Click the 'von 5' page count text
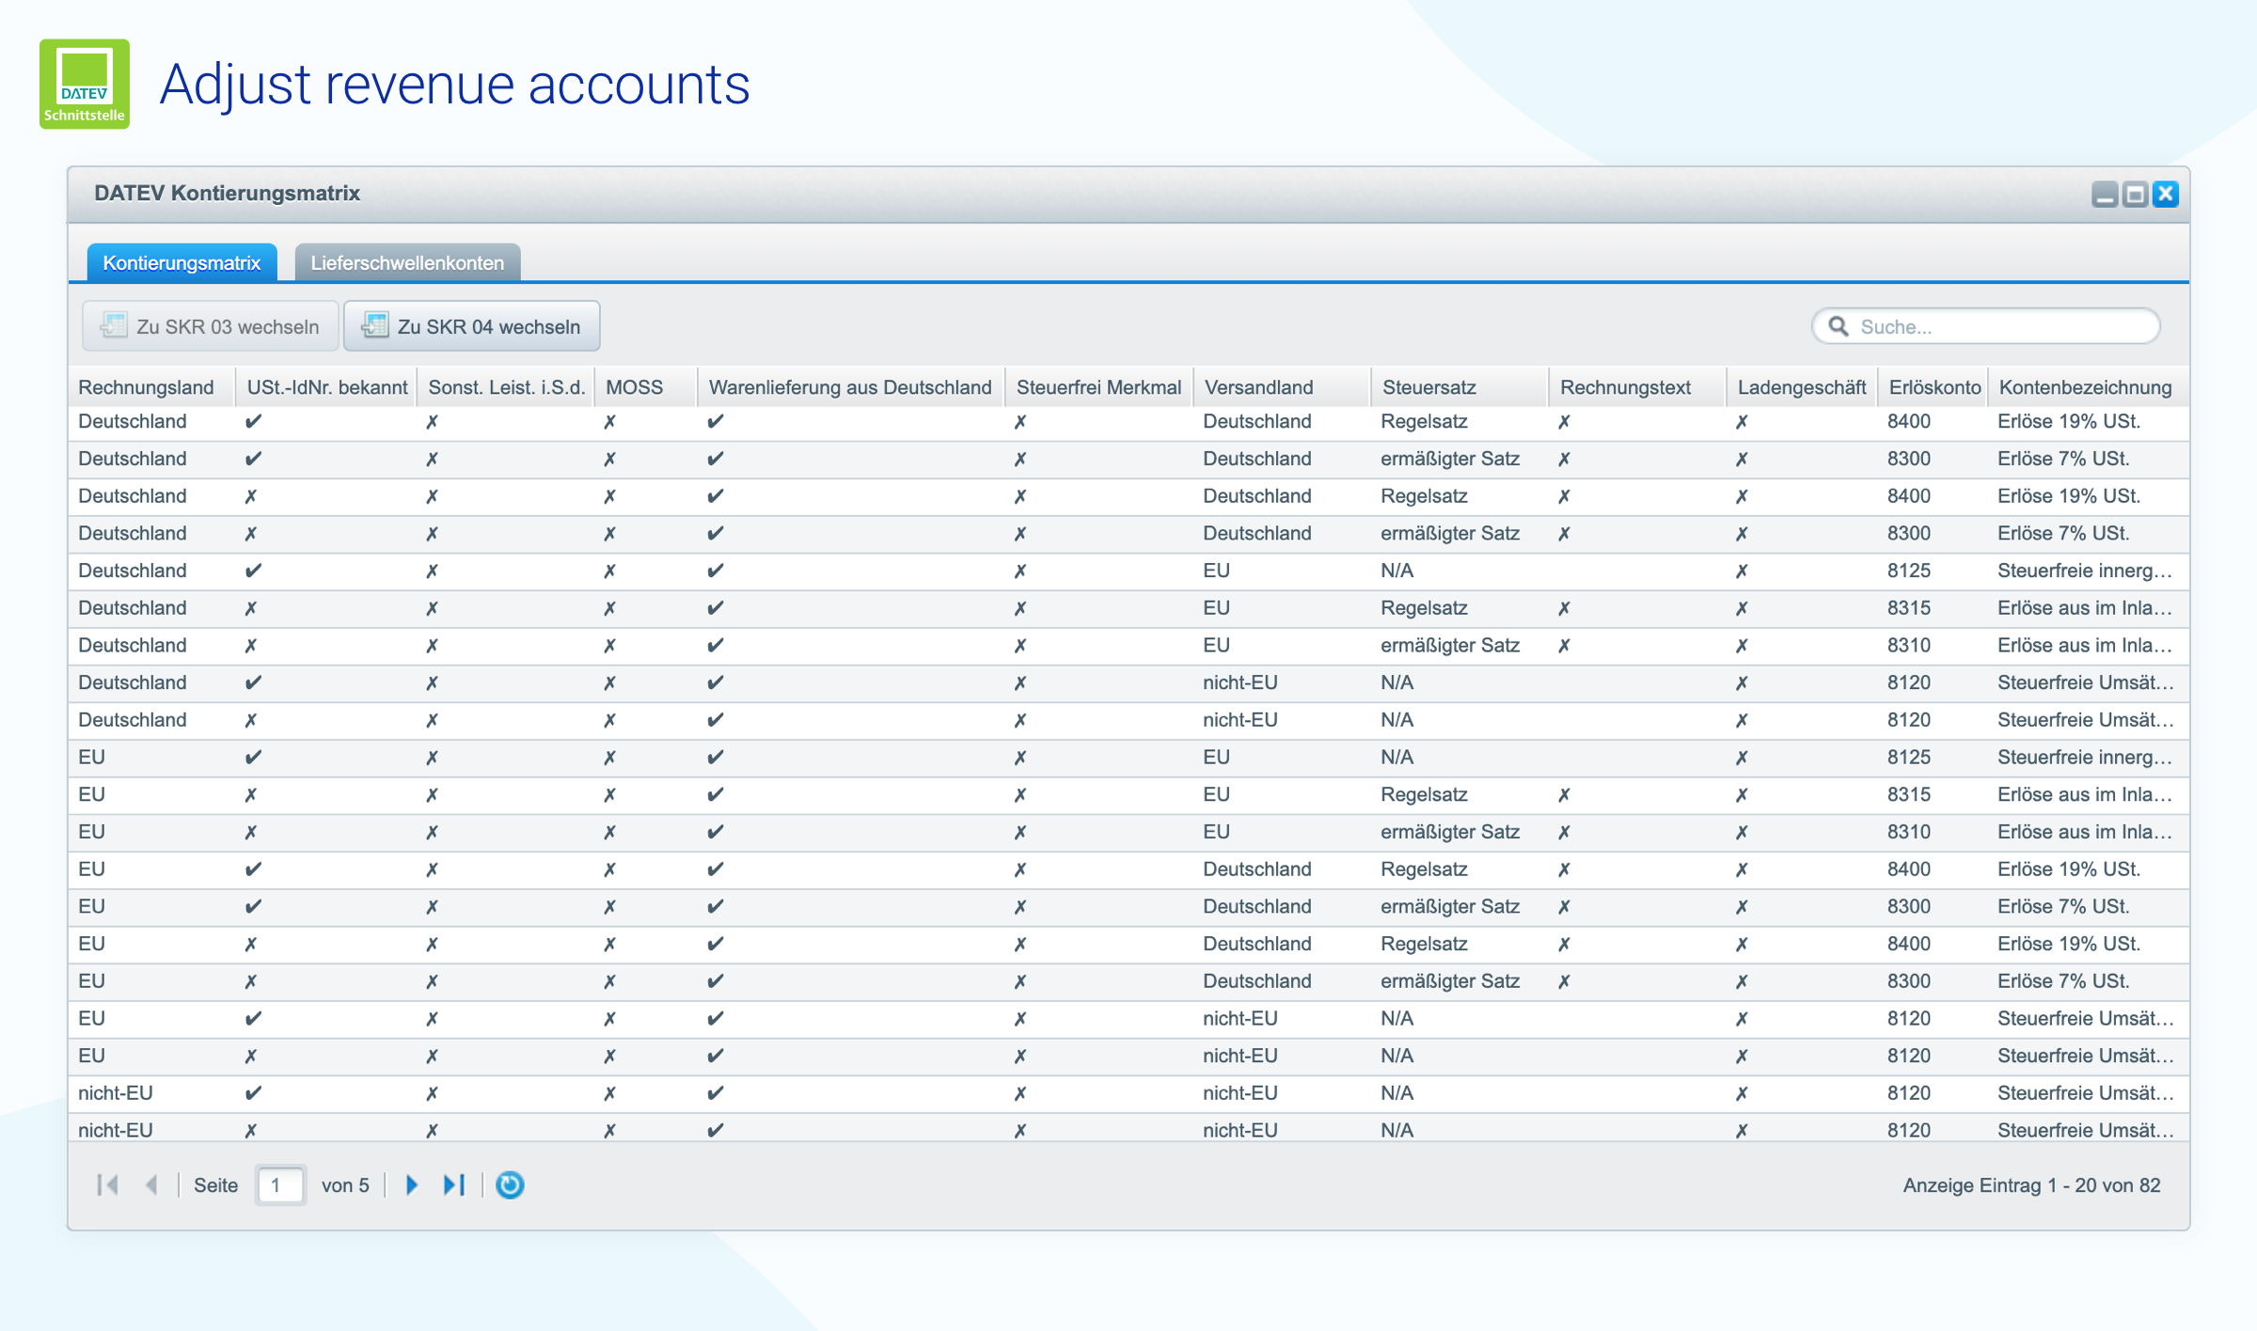 (345, 1185)
